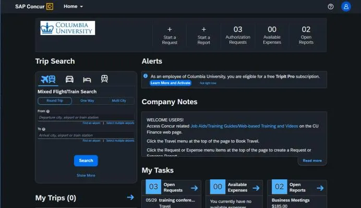The height and width of the screenshot is (208, 361).
Task: Click the Not right now link
Action: pyautogui.click(x=208, y=83)
